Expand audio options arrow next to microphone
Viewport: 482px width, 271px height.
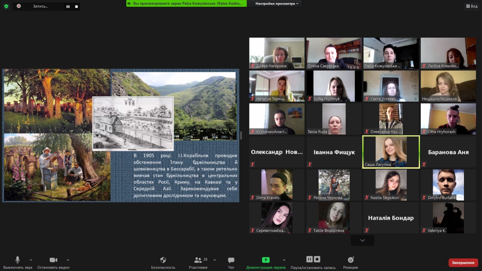pyautogui.click(x=31, y=260)
